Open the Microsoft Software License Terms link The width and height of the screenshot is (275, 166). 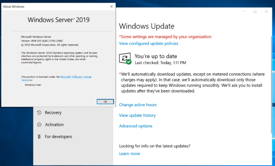[76, 77]
